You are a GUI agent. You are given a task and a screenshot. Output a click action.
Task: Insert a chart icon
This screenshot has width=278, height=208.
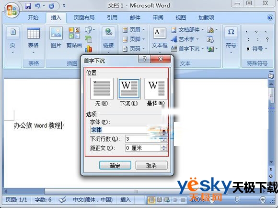point(89,49)
